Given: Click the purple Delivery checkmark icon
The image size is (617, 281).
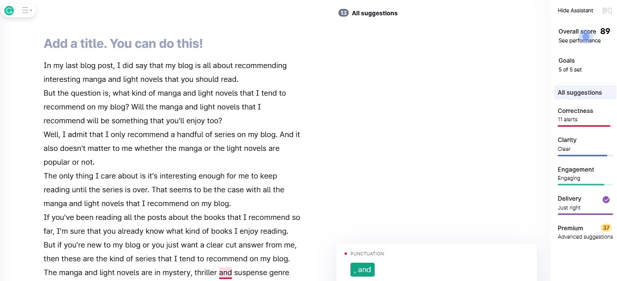Looking at the screenshot, I should click(606, 200).
